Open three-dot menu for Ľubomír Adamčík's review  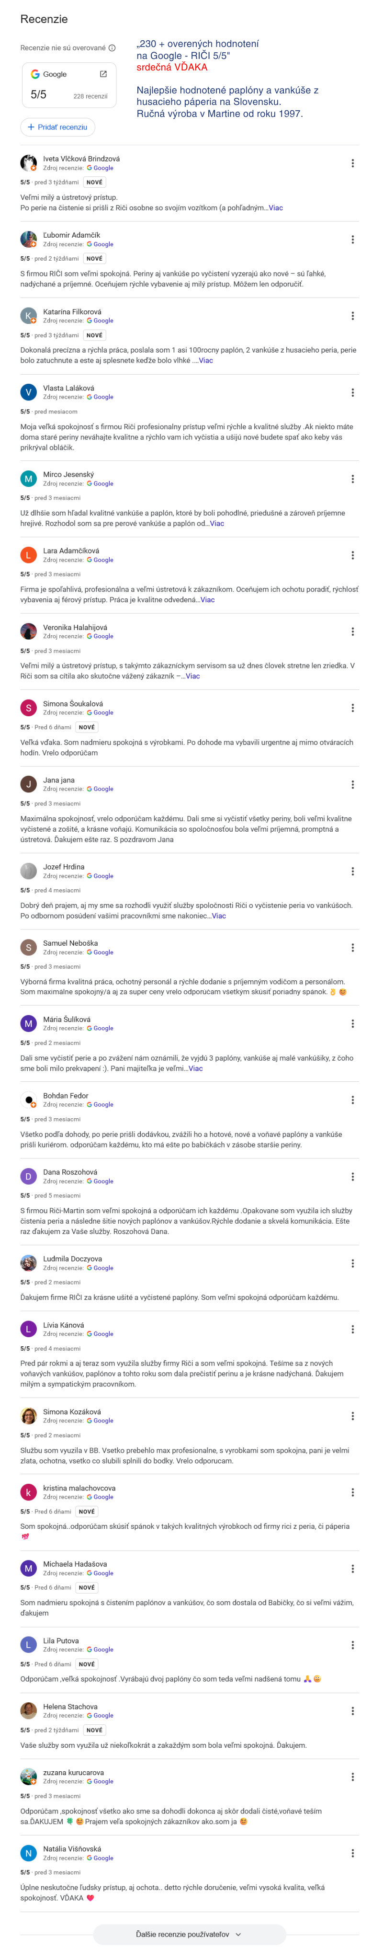point(352,240)
